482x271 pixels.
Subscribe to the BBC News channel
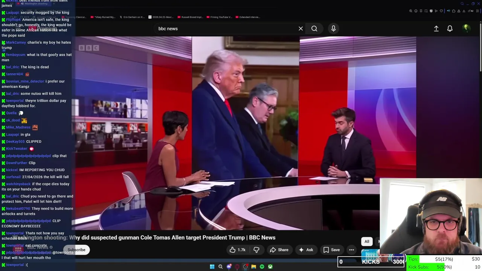point(76,250)
